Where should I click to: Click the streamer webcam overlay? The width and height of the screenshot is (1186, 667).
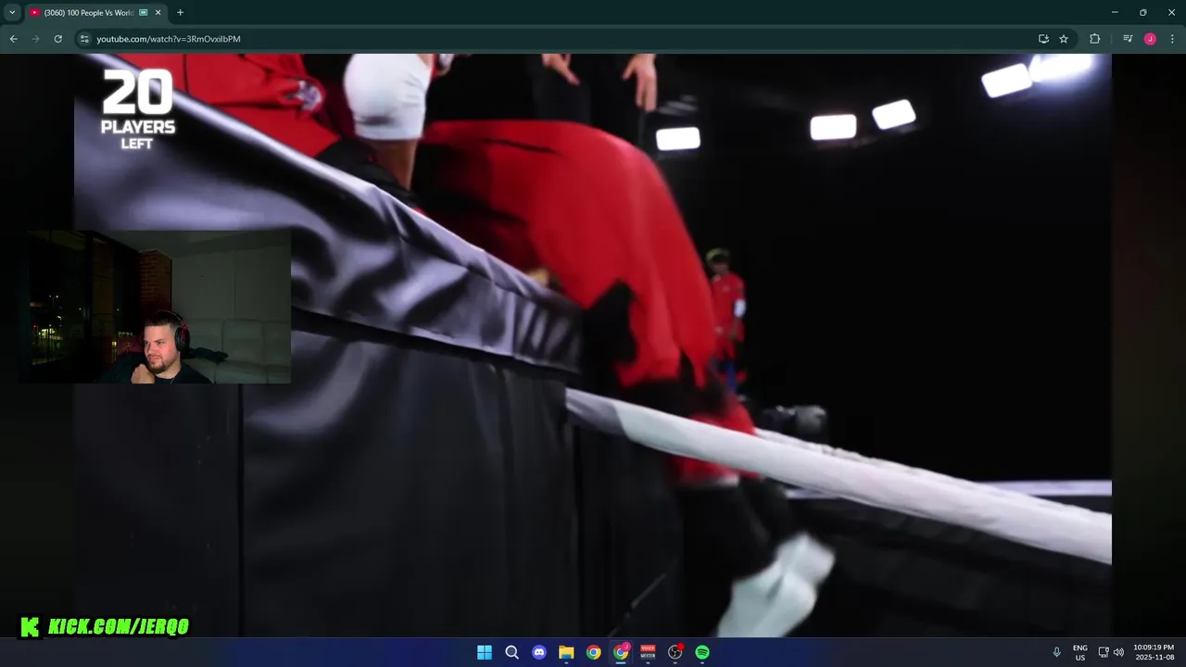pyautogui.click(x=155, y=307)
